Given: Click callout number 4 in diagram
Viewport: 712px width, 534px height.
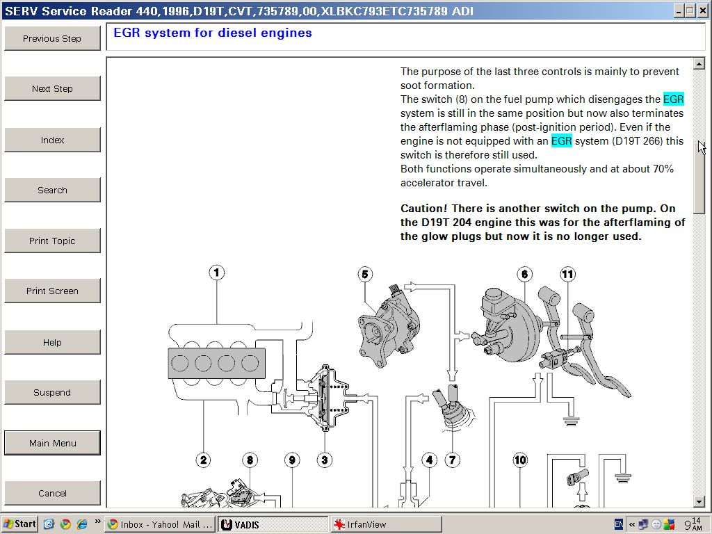Looking at the screenshot, I should pos(430,460).
